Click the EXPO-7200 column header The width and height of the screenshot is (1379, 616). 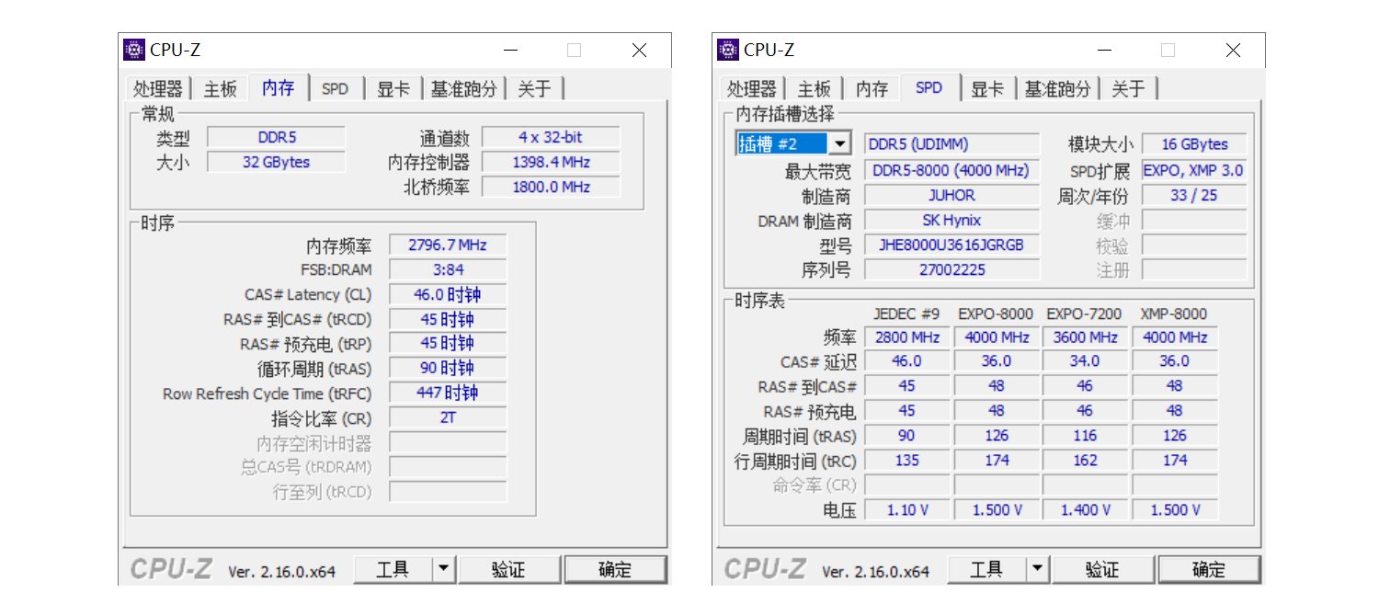[x=1085, y=314]
